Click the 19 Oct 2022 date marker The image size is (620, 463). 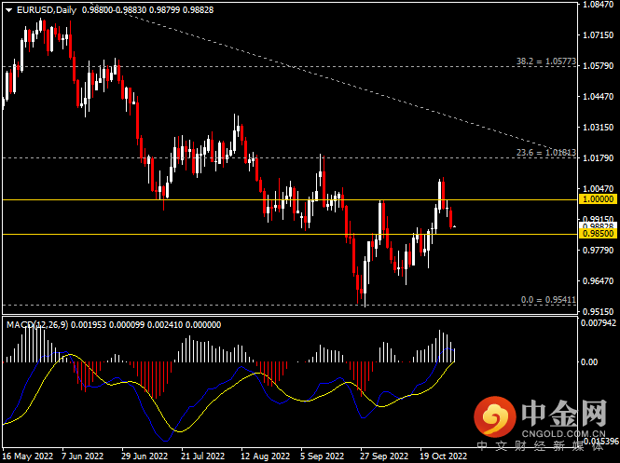click(x=443, y=456)
